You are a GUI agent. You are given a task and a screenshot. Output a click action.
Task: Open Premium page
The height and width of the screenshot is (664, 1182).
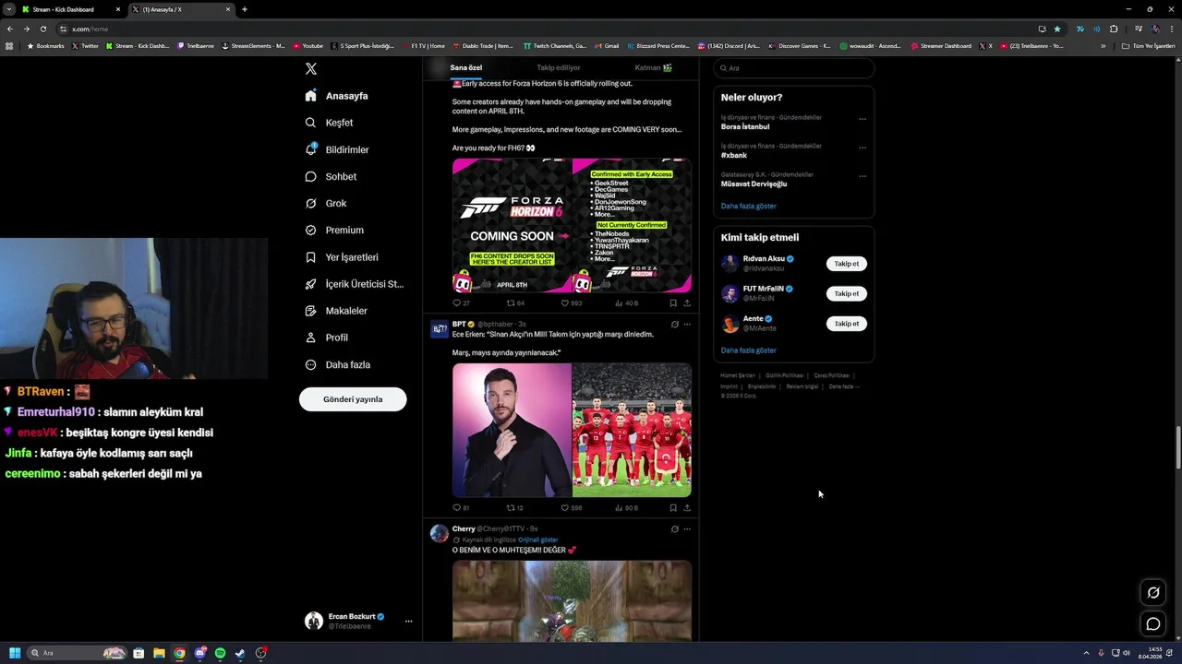coord(334,230)
